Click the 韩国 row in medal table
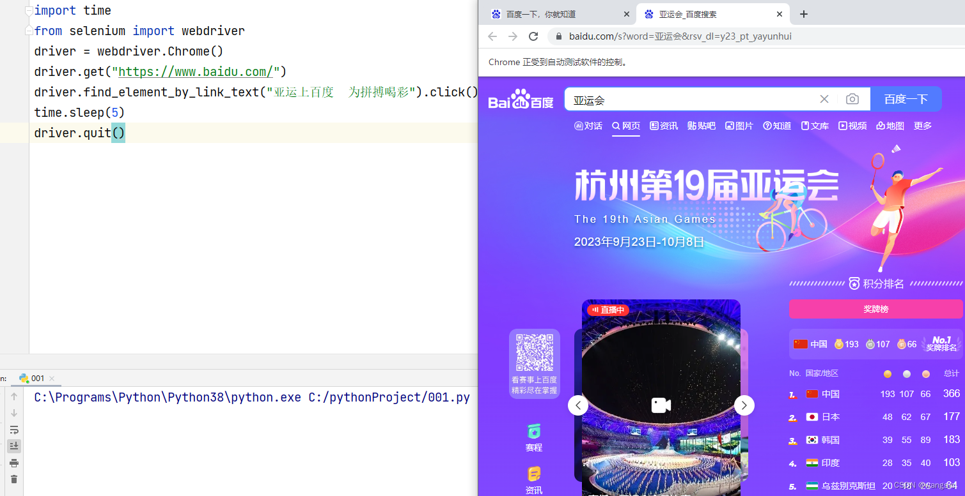This screenshot has width=965, height=496. 875,440
